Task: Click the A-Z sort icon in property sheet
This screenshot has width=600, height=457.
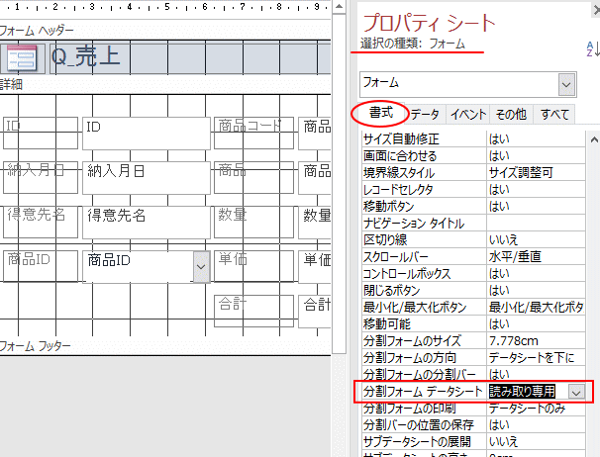Action: pos(593,49)
